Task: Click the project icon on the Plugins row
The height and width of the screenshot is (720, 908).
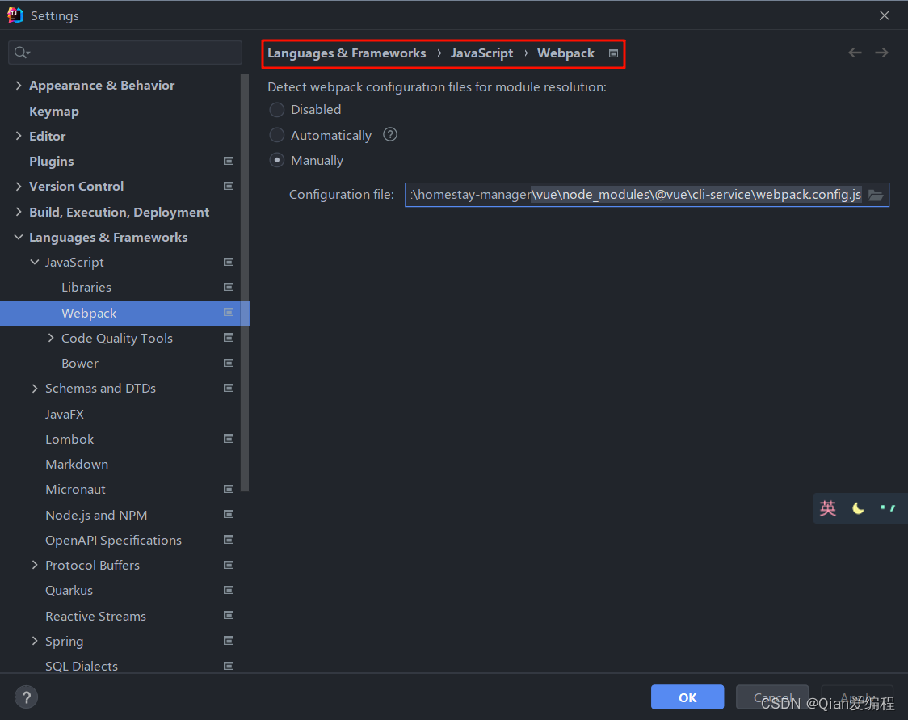Action: click(229, 161)
